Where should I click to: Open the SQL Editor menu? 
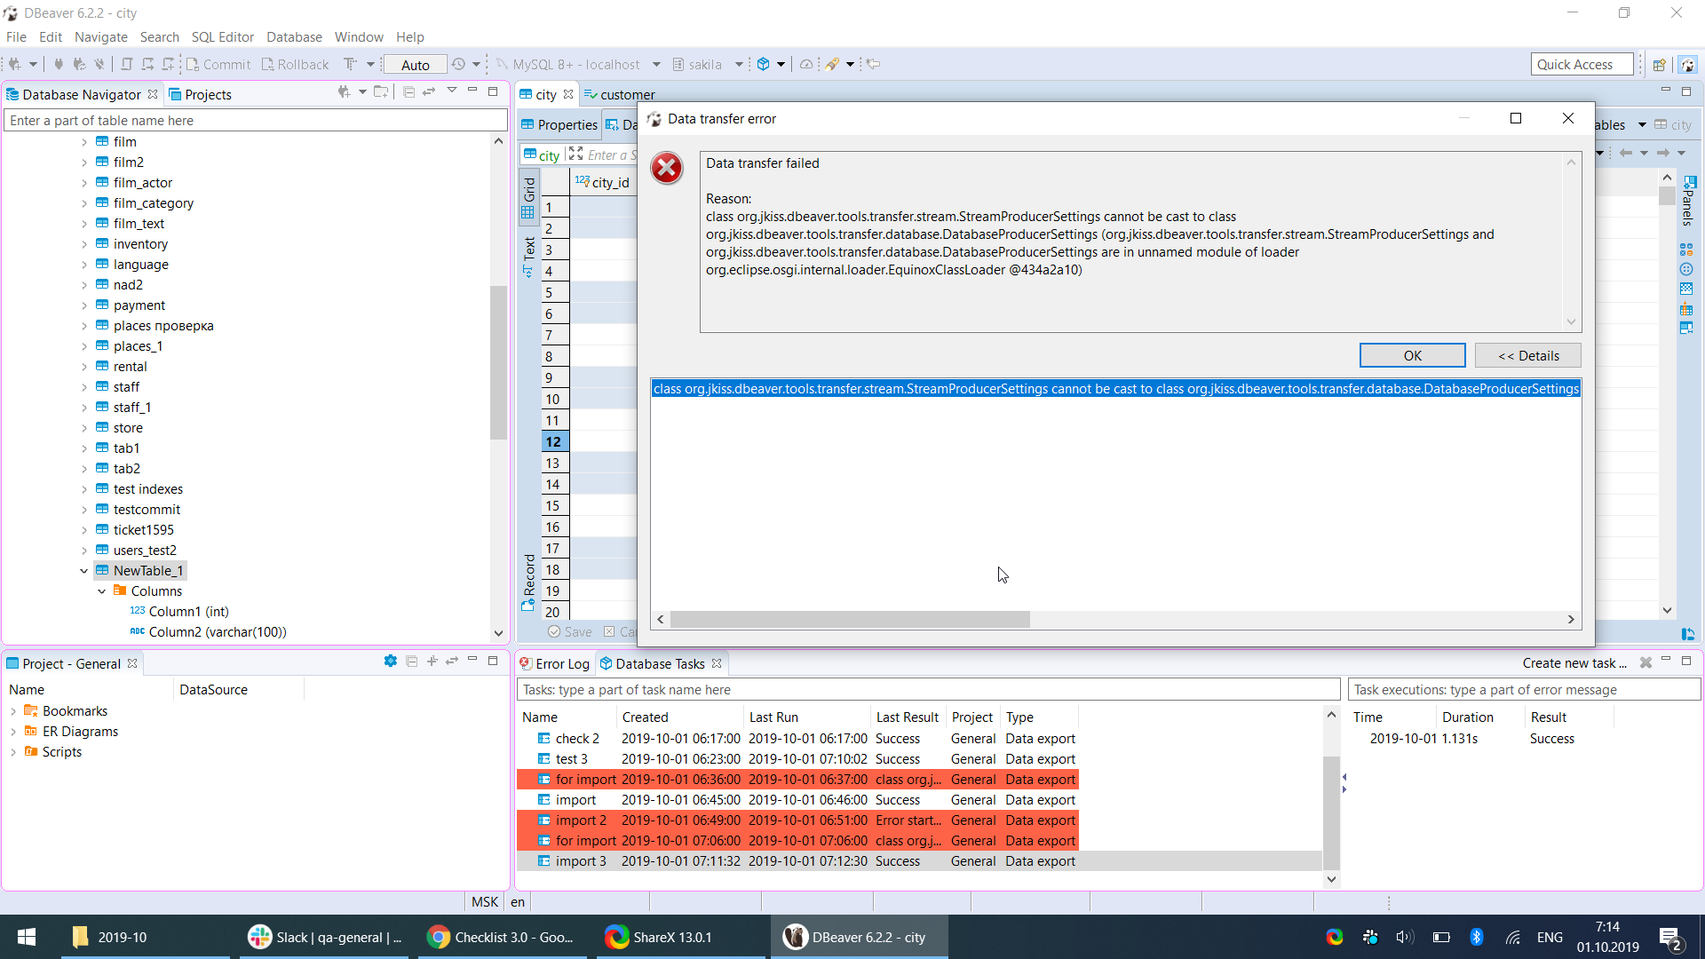click(x=222, y=36)
